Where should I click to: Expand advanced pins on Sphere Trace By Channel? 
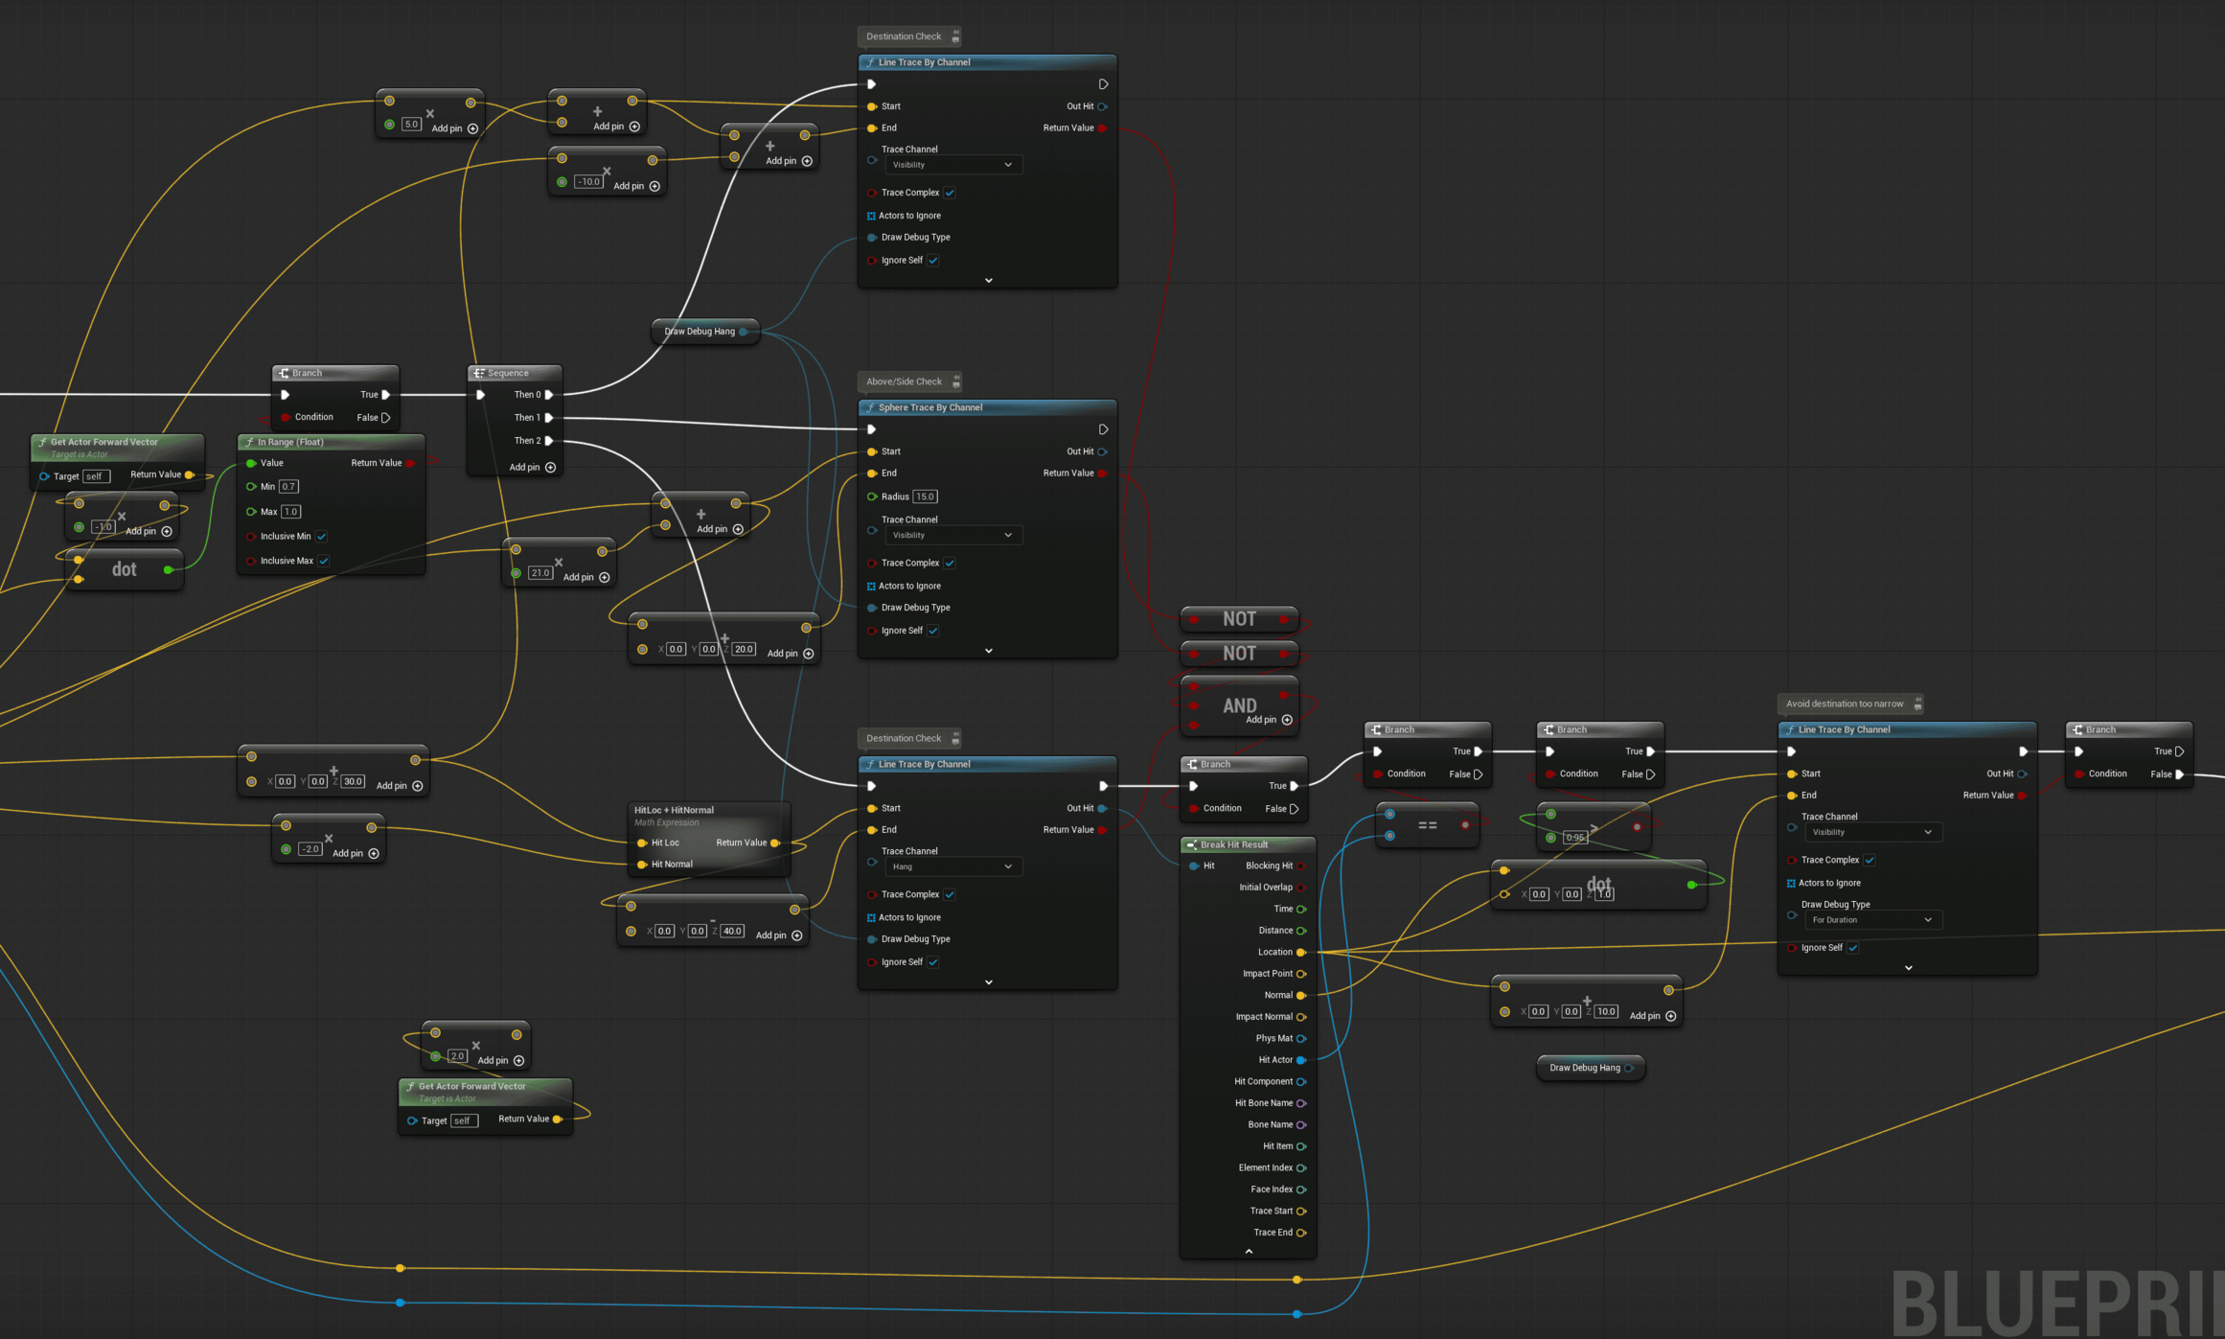(988, 651)
